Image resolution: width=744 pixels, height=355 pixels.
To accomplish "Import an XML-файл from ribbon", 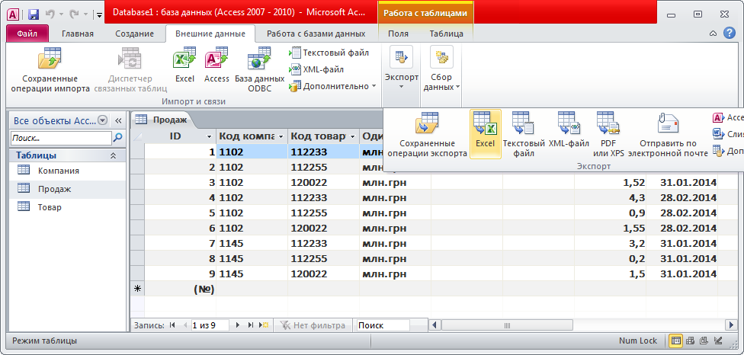I will coord(316,69).
